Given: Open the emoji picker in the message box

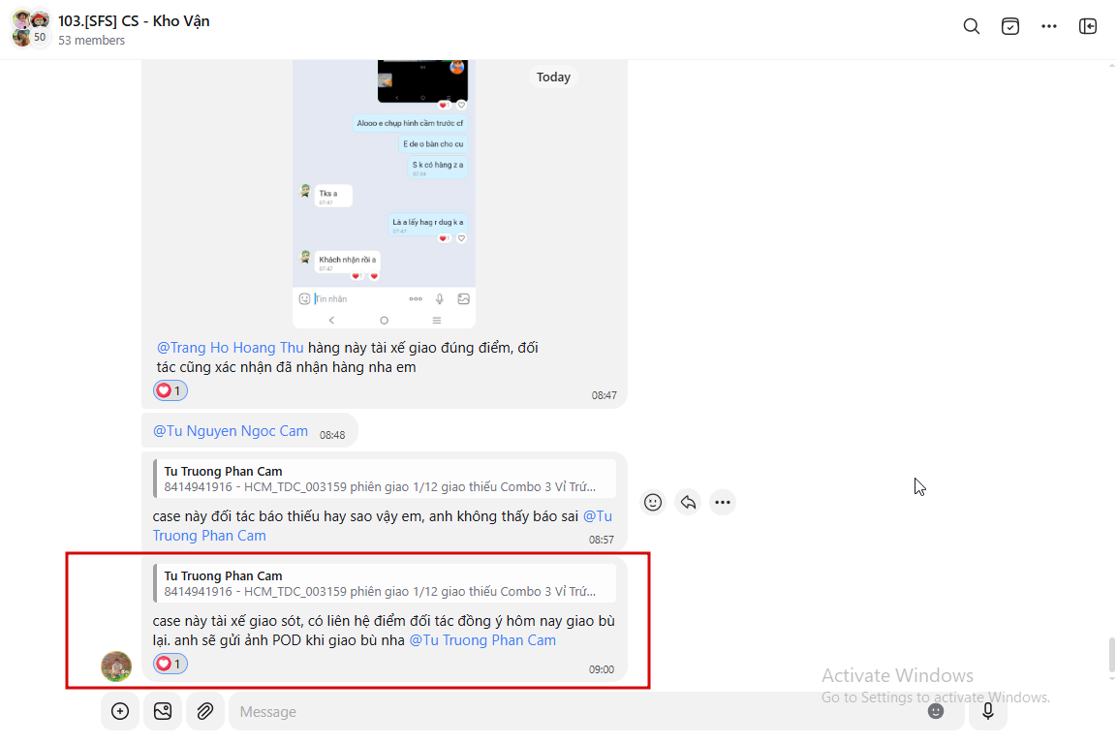Looking at the screenshot, I should 935,711.
